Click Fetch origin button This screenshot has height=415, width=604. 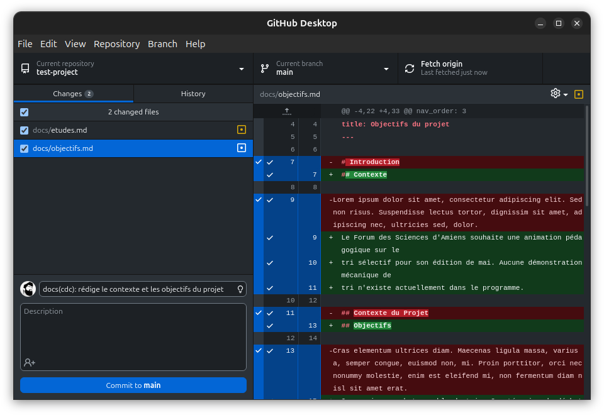click(470, 69)
